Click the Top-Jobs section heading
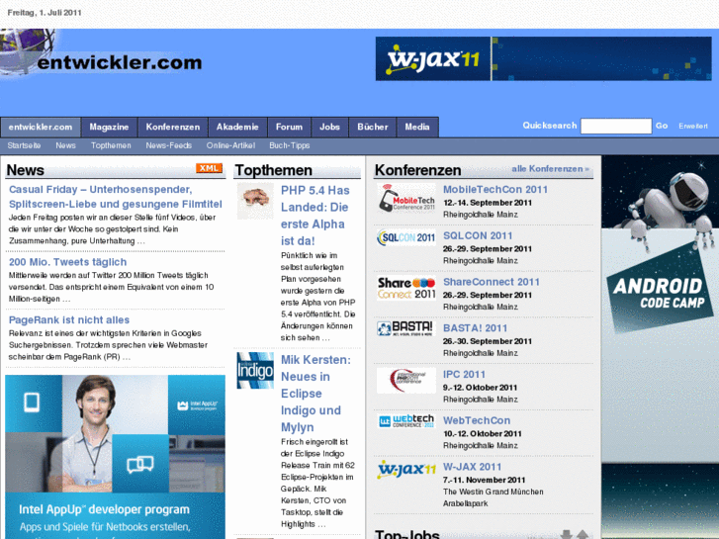The image size is (719, 539). pos(407,534)
